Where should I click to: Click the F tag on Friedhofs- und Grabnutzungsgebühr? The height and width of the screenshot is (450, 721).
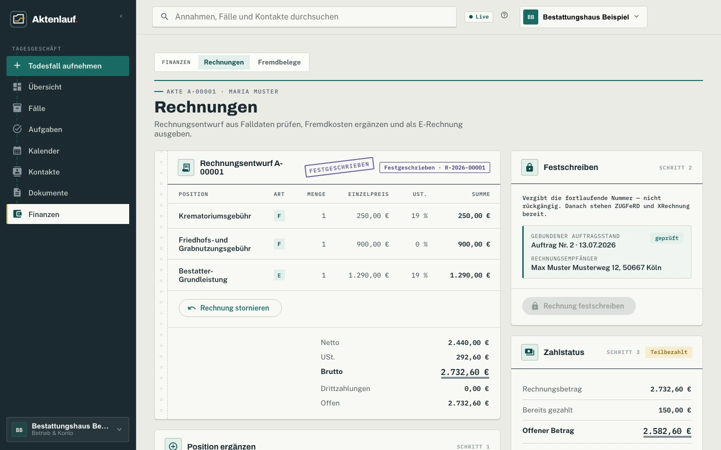click(x=279, y=244)
